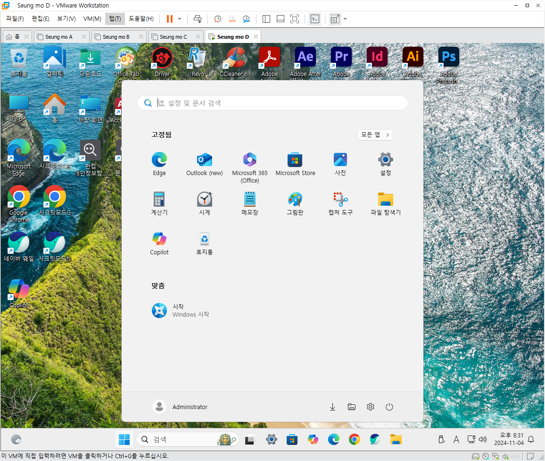The width and height of the screenshot is (545, 461).
Task: Toggle the thumbnail bar view
Action: coord(281,19)
